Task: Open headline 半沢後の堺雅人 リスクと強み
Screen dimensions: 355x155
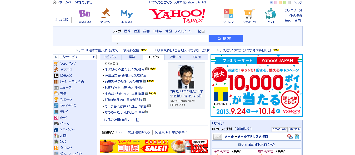Action: tap(125, 69)
